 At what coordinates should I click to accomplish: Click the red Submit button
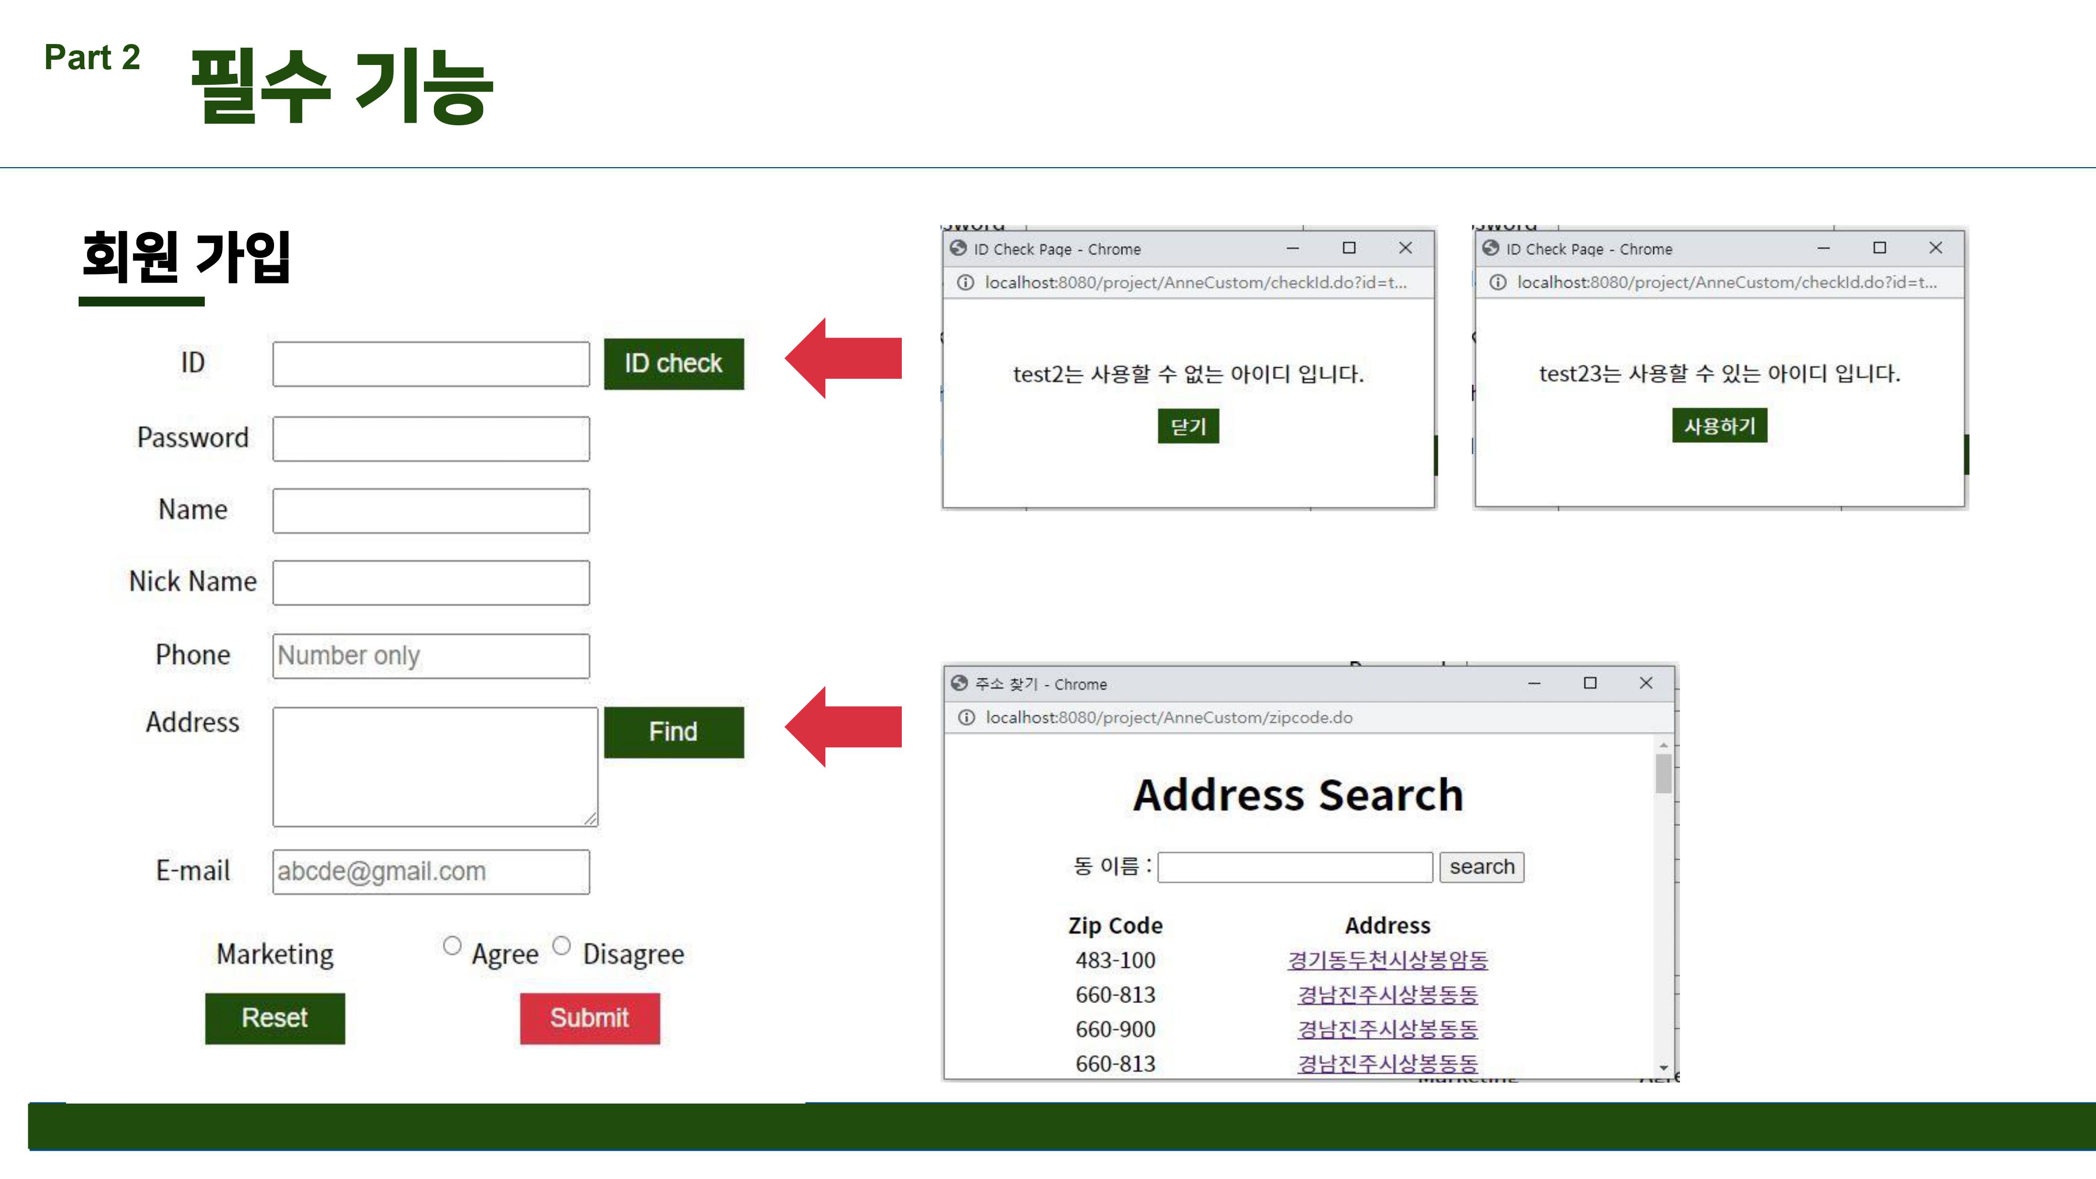pos(590,1018)
